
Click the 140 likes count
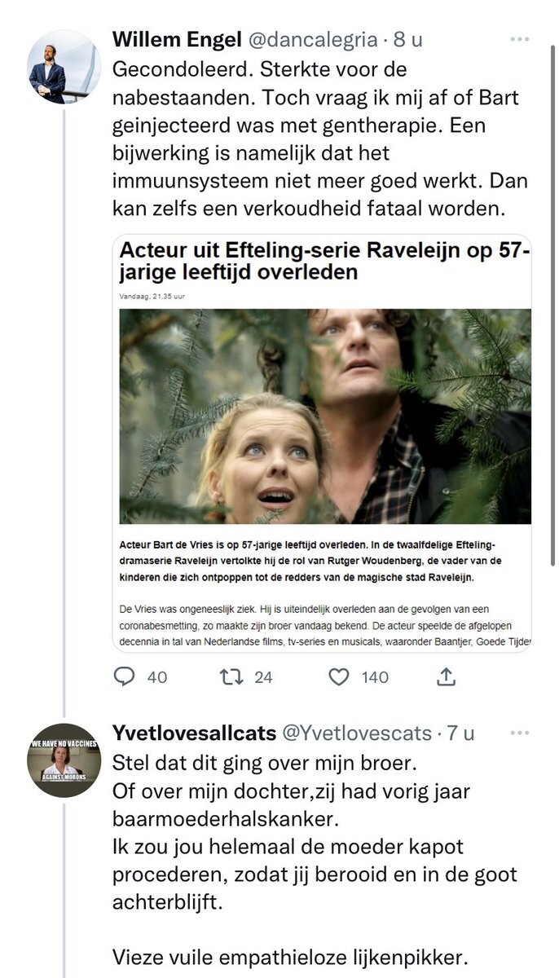coord(374,676)
